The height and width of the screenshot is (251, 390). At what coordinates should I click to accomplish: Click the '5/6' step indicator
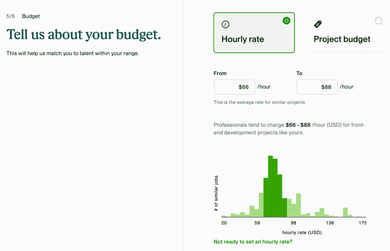pyautogui.click(x=10, y=16)
